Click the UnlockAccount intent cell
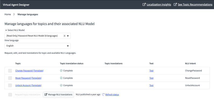Screen dimensions: 214x99 [x=193, y=86]
